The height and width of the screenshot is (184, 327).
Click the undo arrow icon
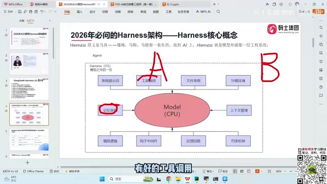(x=42, y=12)
